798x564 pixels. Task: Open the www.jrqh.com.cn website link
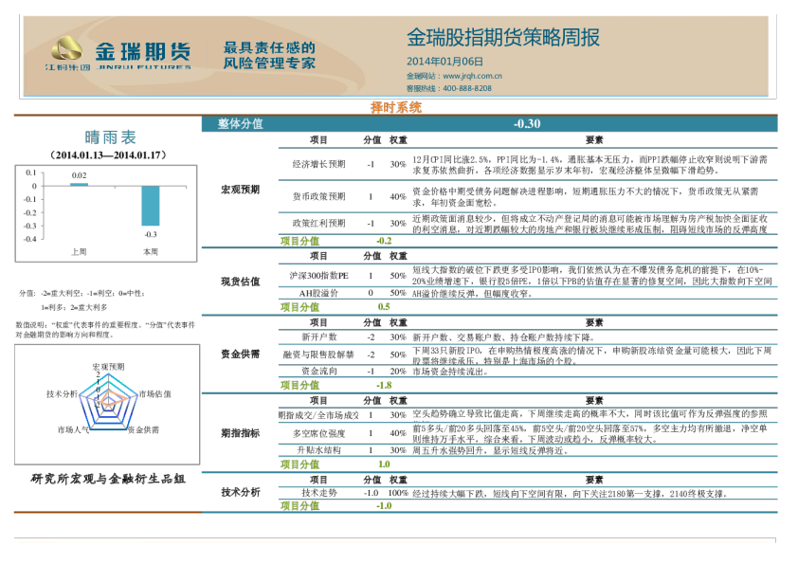pyautogui.click(x=472, y=76)
